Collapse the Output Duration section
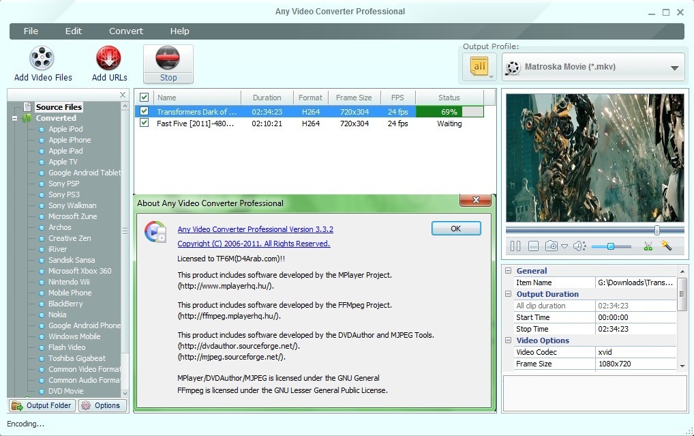Viewport: 694px width, 436px height. click(508, 294)
